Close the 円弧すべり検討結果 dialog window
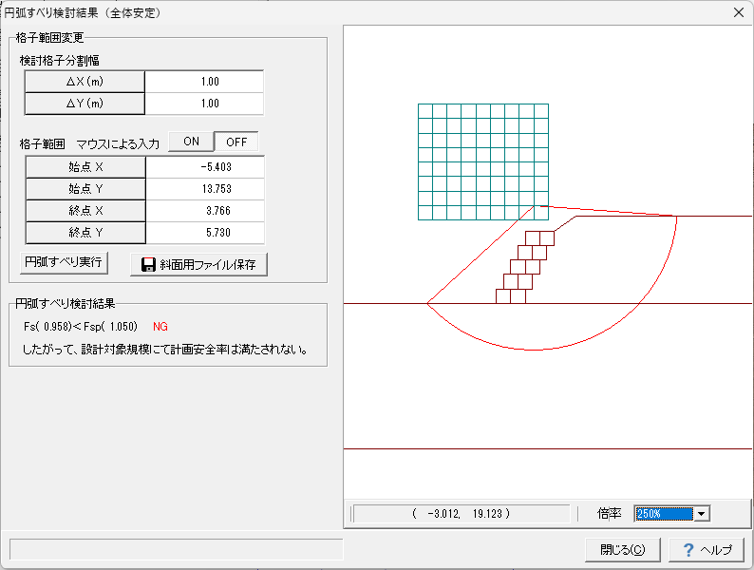Image resolution: width=754 pixels, height=570 pixels. [739, 12]
